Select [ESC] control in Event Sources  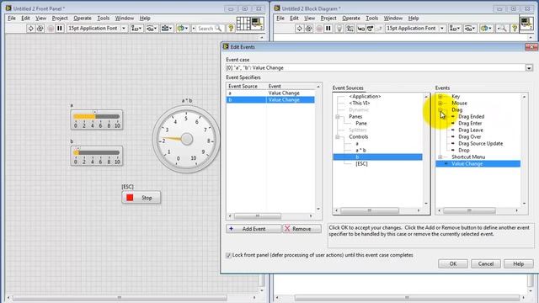click(x=361, y=164)
